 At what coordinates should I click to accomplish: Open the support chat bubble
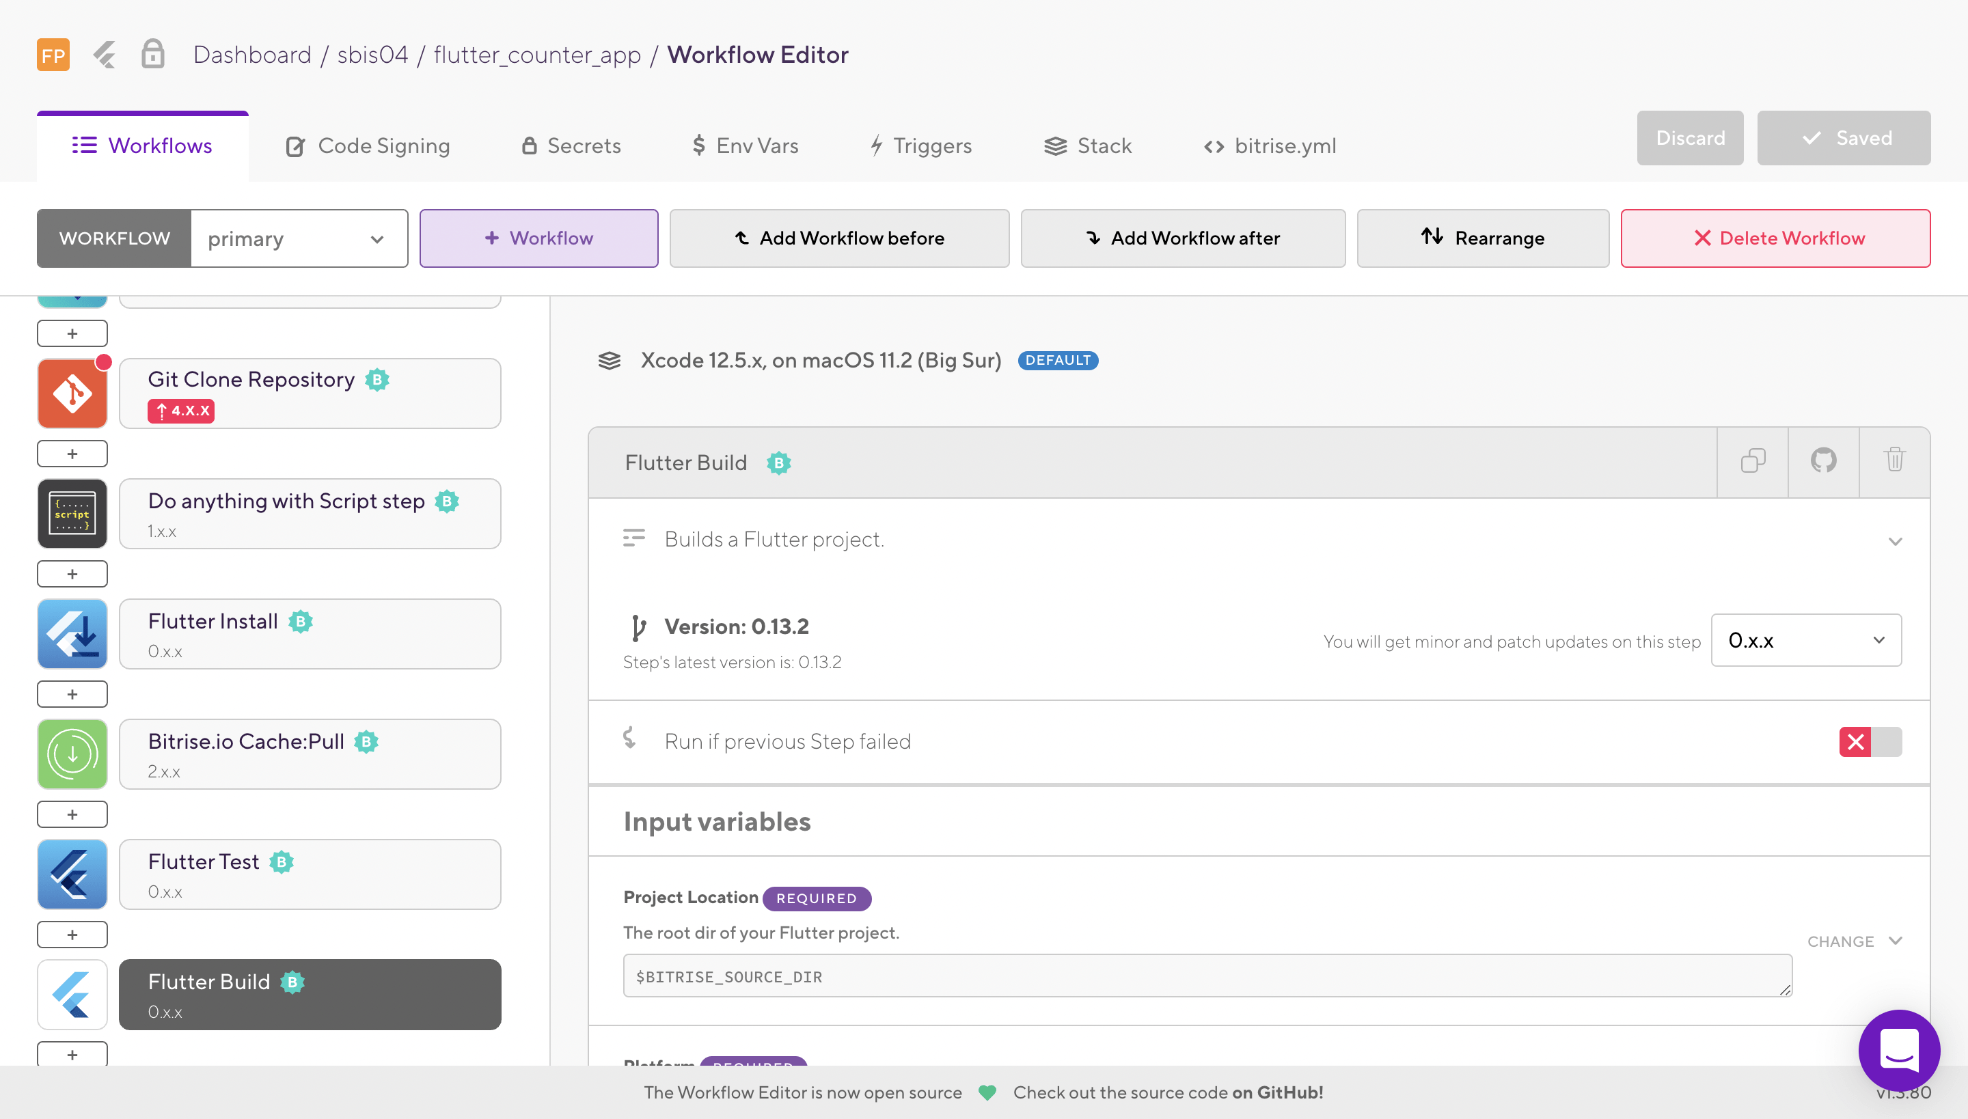1899,1050
